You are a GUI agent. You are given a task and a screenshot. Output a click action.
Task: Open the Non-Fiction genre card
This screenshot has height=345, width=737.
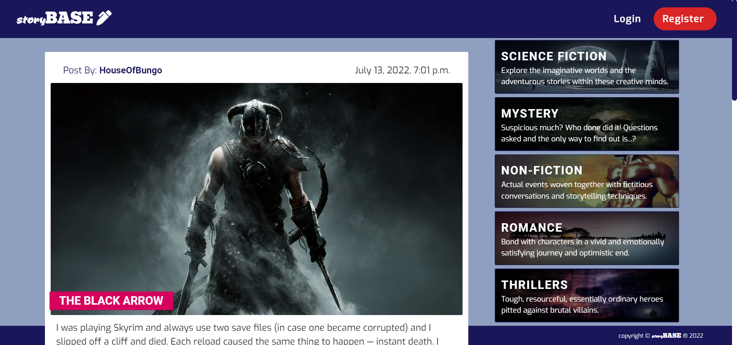pyautogui.click(x=587, y=181)
